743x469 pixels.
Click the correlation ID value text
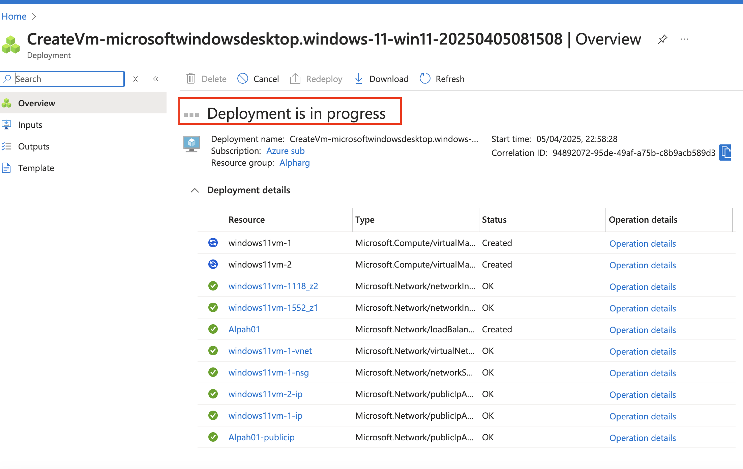click(x=634, y=153)
